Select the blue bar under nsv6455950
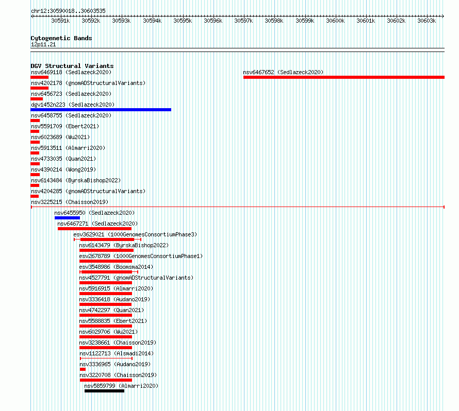This screenshot has height=411, width=459. pos(67,218)
